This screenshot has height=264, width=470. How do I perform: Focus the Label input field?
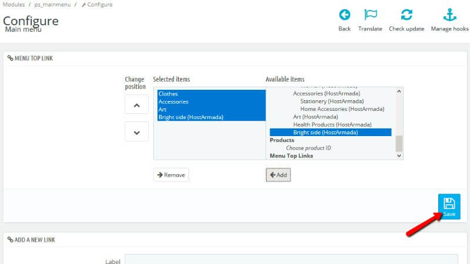click(x=291, y=260)
